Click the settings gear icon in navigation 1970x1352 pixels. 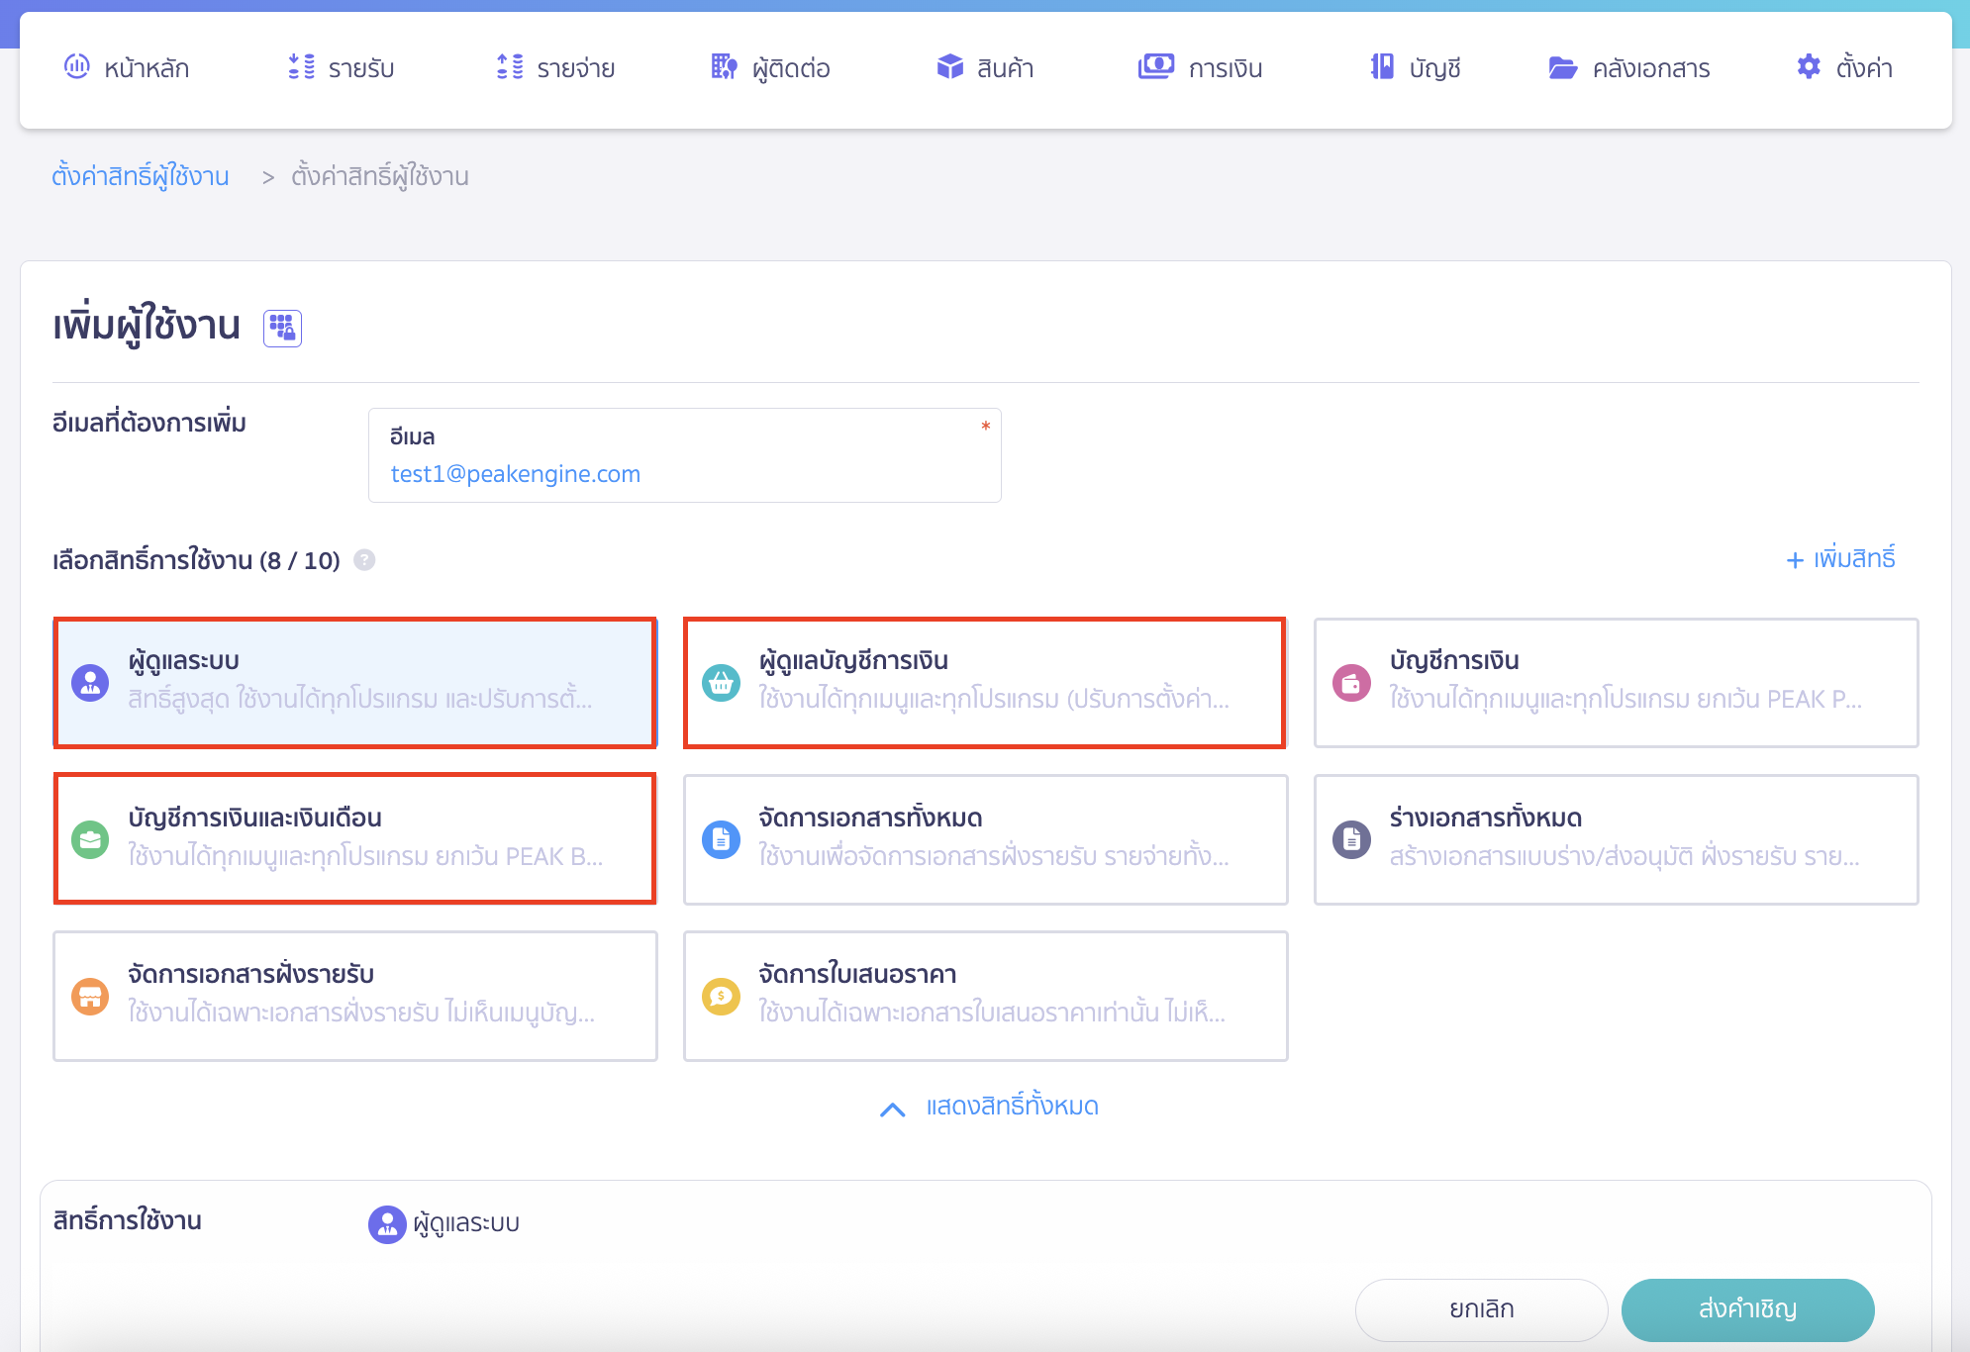click(1809, 67)
